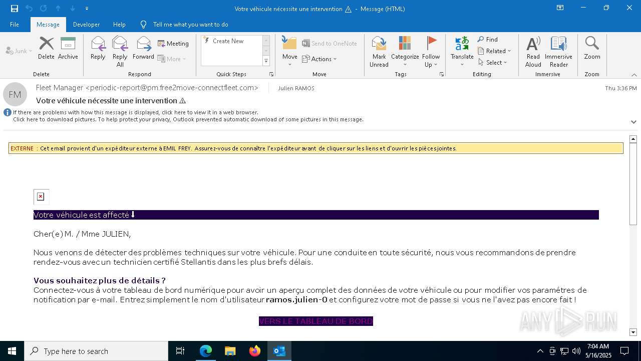Start Read Aloud
Screen dimensions: 641x361
coord(533,52)
